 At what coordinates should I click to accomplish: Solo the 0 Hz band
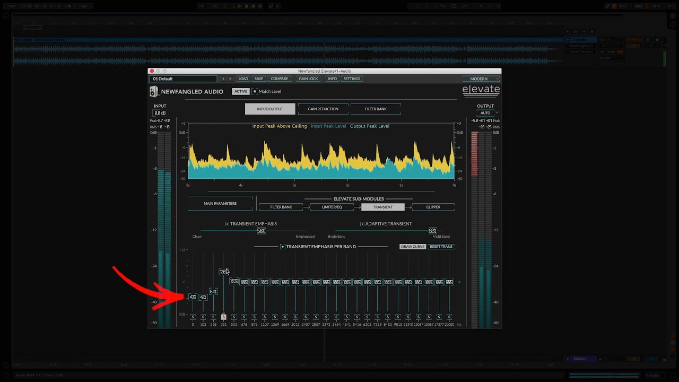[x=193, y=317]
